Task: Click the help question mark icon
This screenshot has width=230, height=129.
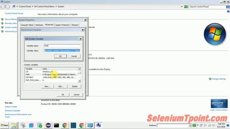Action: 228,11
